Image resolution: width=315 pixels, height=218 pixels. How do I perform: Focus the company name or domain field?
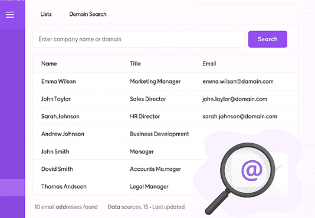[x=139, y=39]
